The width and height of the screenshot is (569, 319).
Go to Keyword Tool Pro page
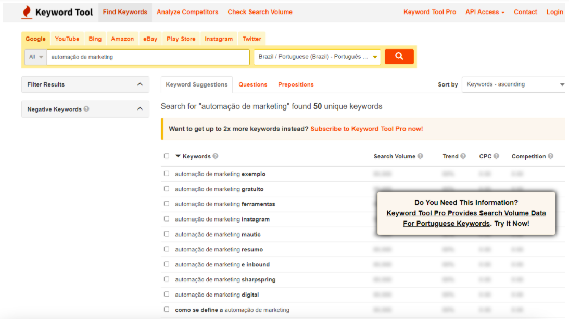click(x=429, y=12)
